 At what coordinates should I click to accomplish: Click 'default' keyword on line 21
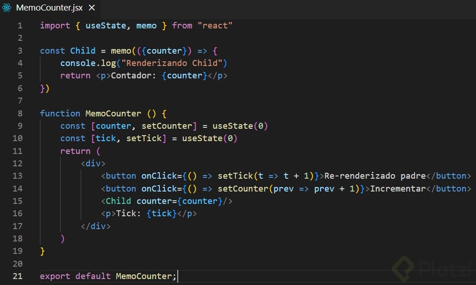[93, 276]
